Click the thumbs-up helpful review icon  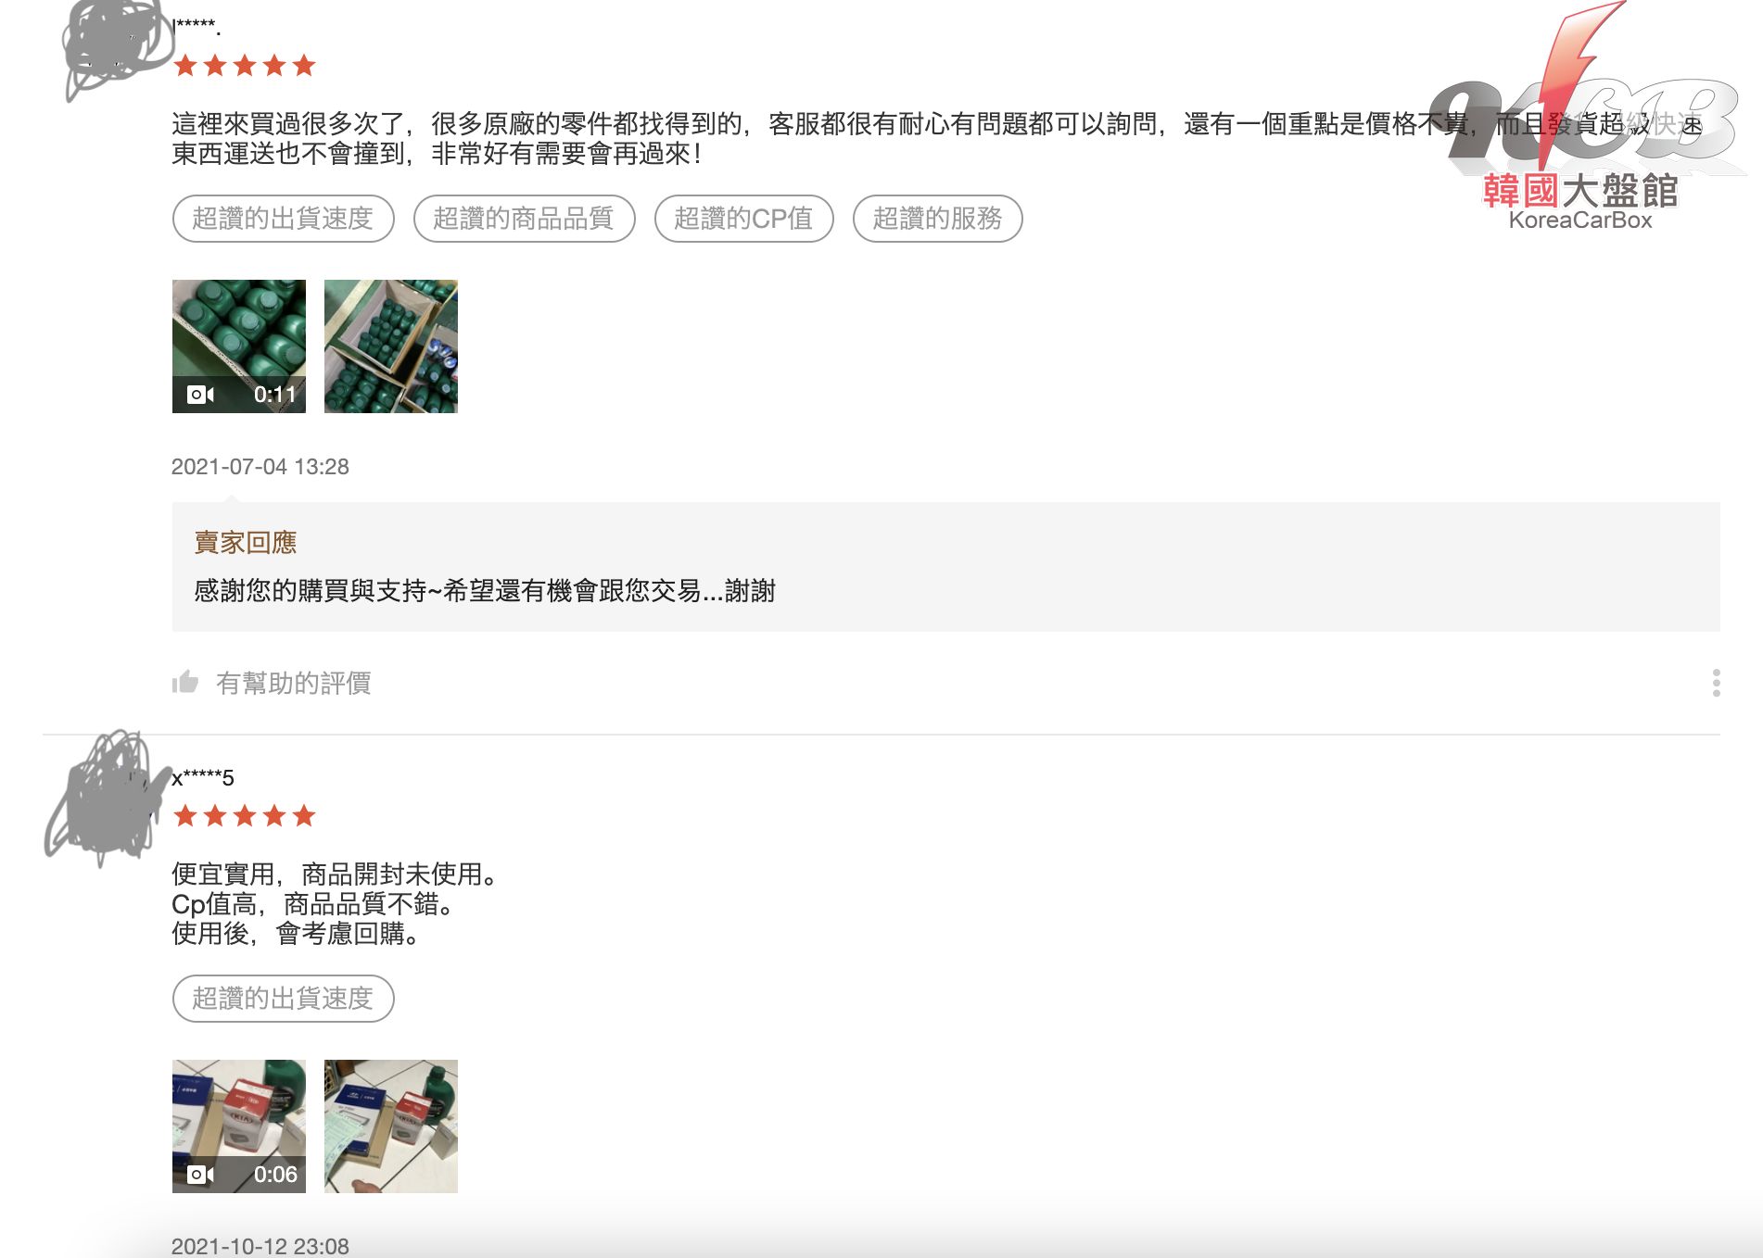(185, 683)
